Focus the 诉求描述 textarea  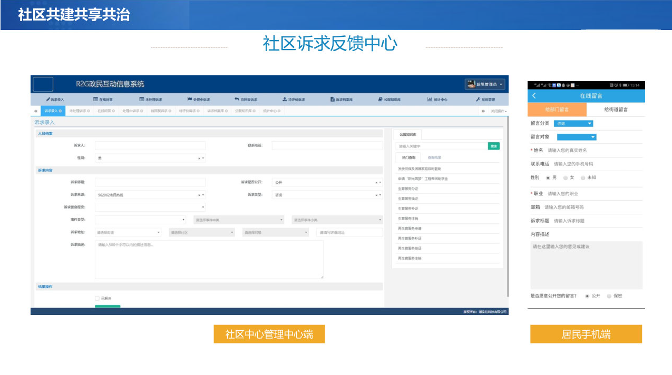[x=209, y=260]
